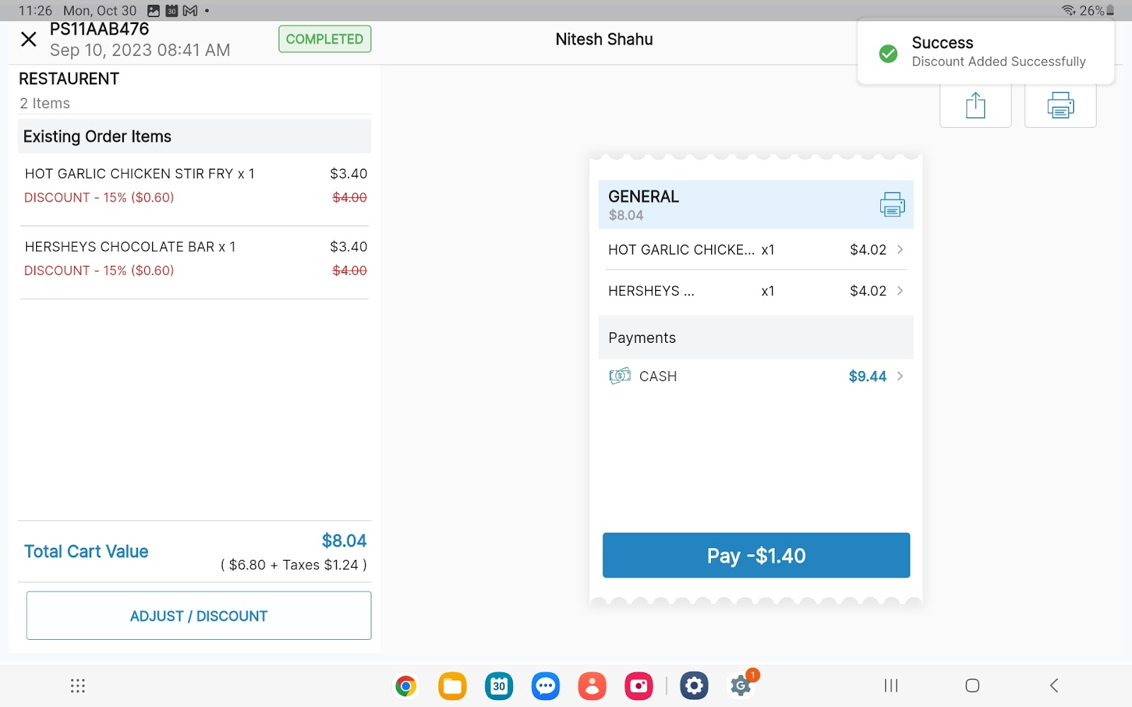Open the Calendar app in dock
Screen dimensions: 1132x707
[x=499, y=686]
